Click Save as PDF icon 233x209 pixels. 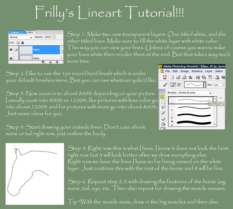[x=210, y=77]
